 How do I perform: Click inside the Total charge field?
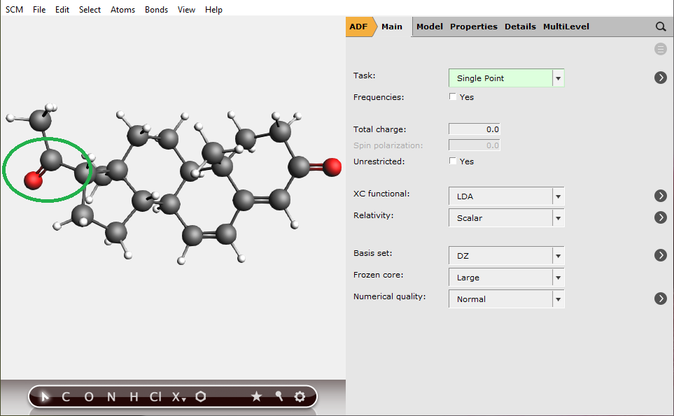pos(474,129)
